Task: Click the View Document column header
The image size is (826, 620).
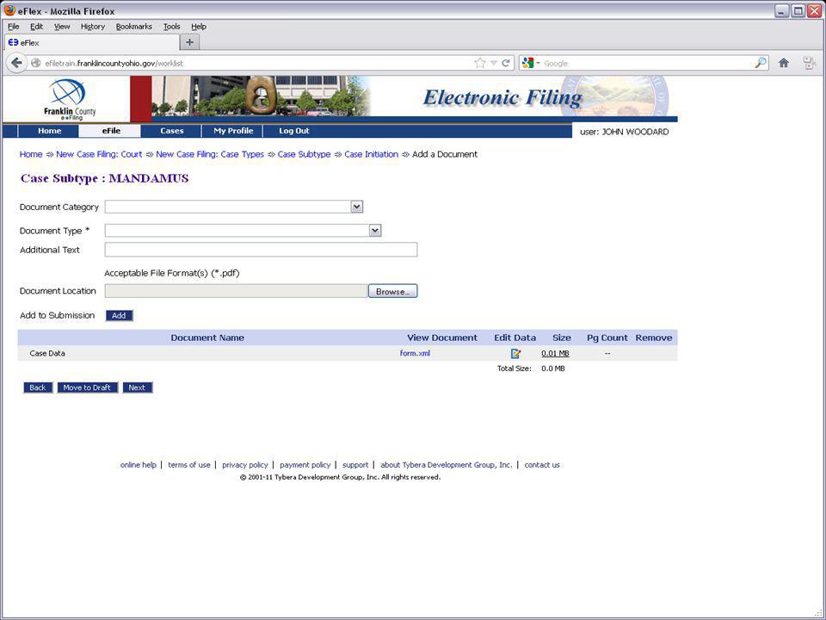Action: point(442,338)
